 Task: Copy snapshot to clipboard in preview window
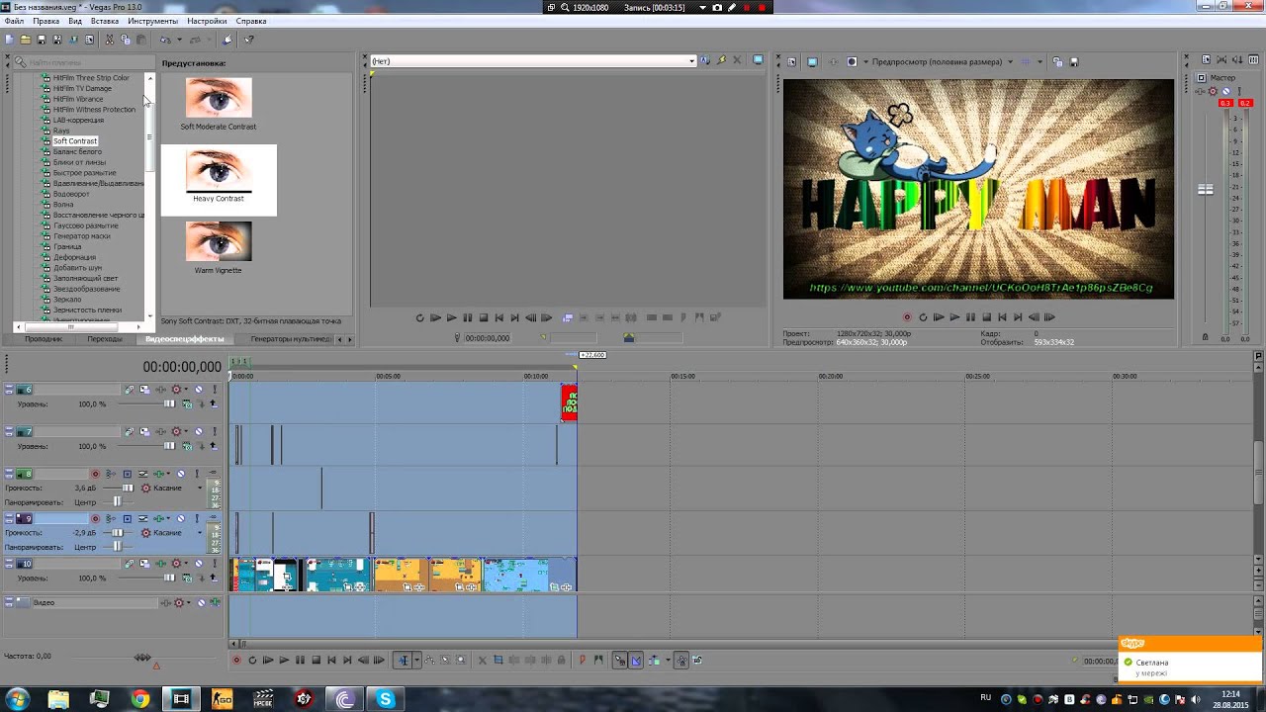1057,61
